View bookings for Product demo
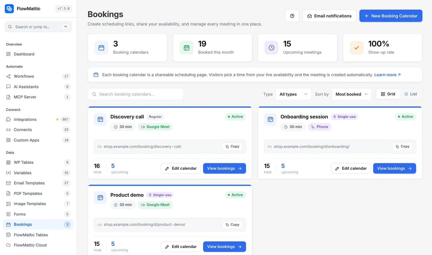This screenshot has width=432, height=255. 224,247
